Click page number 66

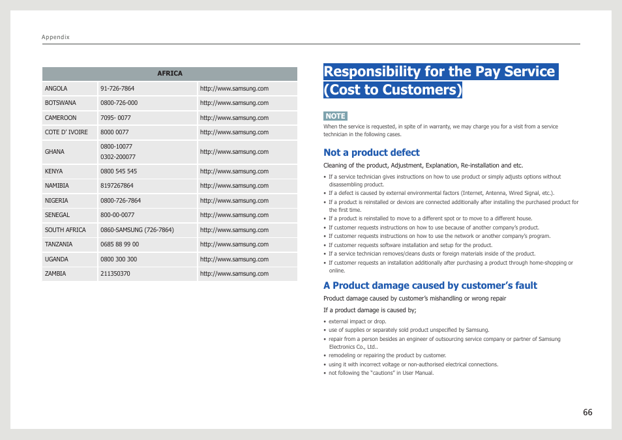587,413
